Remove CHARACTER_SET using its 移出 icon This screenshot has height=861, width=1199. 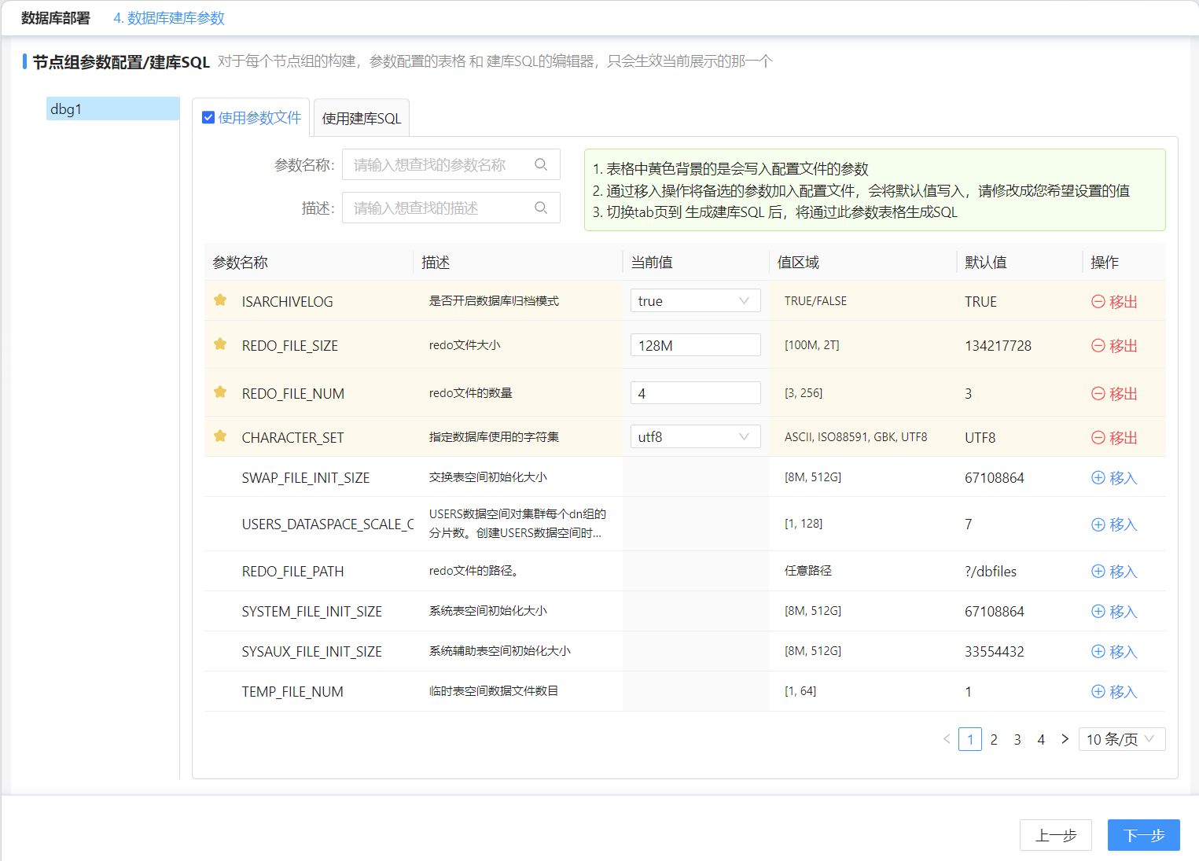1098,437
